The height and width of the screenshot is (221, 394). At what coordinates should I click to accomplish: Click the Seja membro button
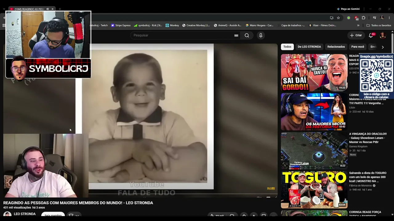tap(53, 215)
